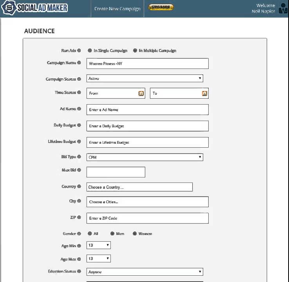Screen dimensions: 289x282
Task: Click the City help icon
Action: point(79,201)
